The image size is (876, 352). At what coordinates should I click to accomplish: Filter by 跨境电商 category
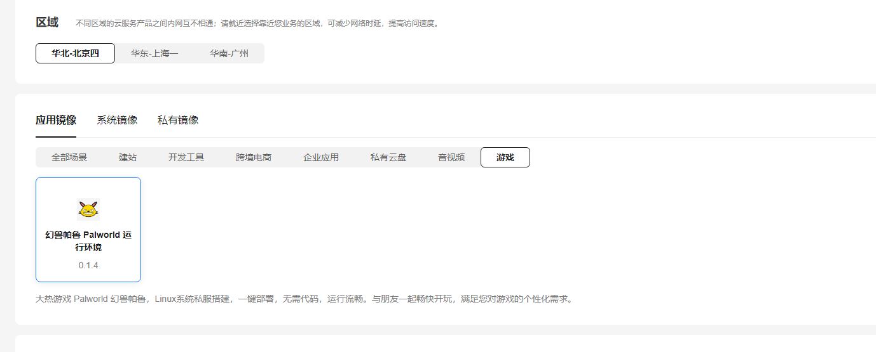[254, 157]
